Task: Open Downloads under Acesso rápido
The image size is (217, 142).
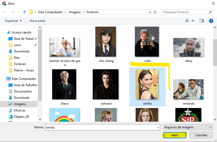Action: tap(22, 51)
